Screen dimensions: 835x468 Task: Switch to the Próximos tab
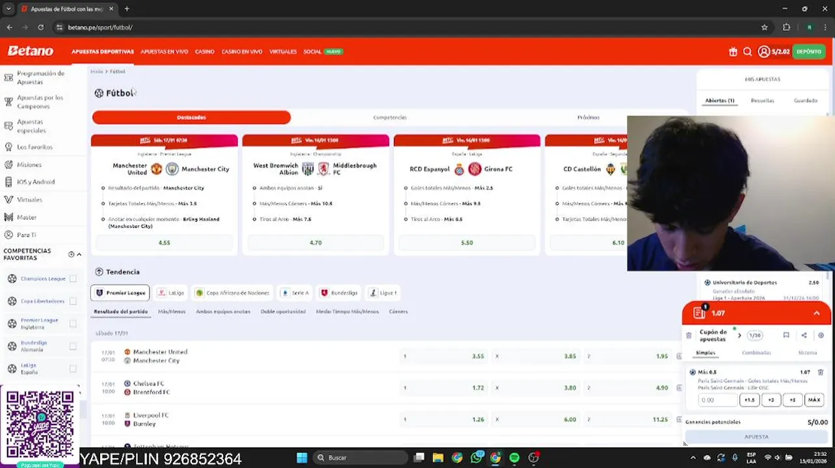click(588, 118)
